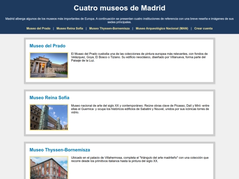Viewport: 239px width, 179px height.
Task: Select the Museo del Prado section heading
Action: (47, 46)
